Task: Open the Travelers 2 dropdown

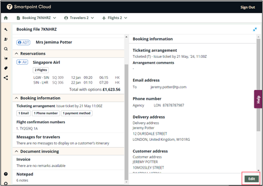Action: (79, 18)
